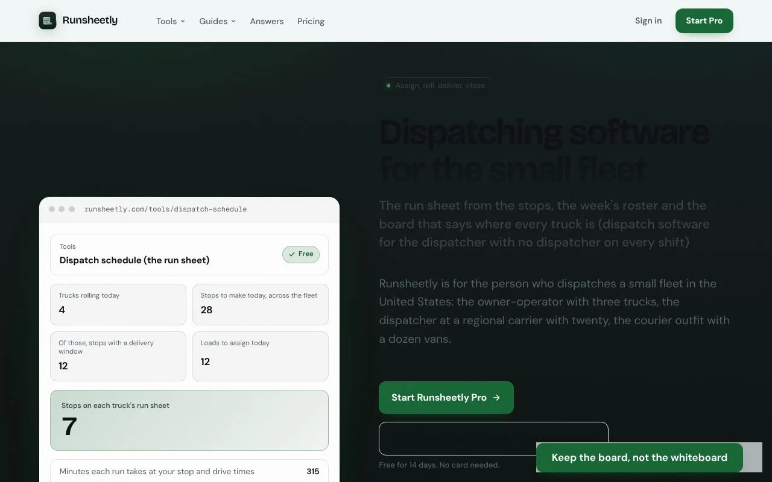The height and width of the screenshot is (482, 772).
Task: Click the Free badge with checkmark
Action: click(x=301, y=254)
